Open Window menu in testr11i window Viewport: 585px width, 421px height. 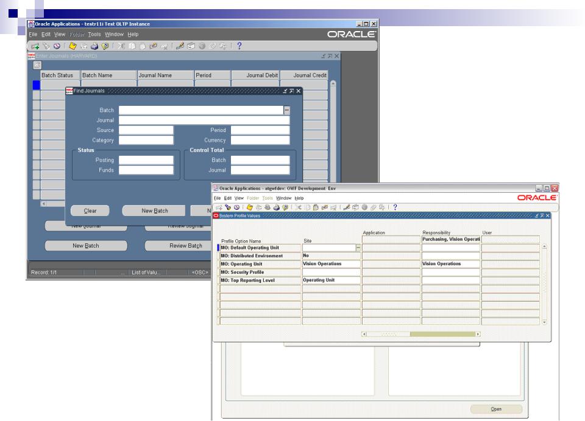(114, 34)
